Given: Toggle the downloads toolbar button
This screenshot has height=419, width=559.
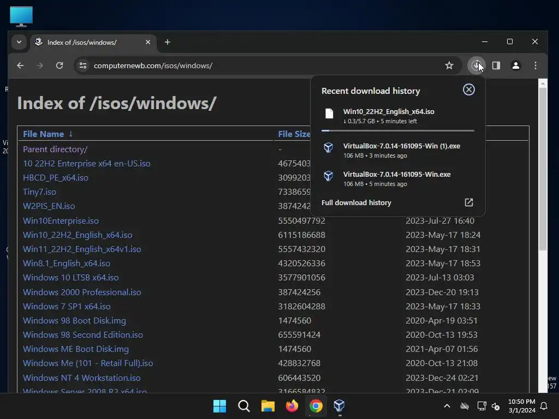Looking at the screenshot, I should (x=475, y=65).
